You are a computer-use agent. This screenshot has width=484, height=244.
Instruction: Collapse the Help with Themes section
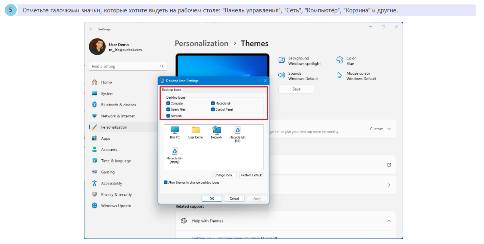click(x=389, y=221)
